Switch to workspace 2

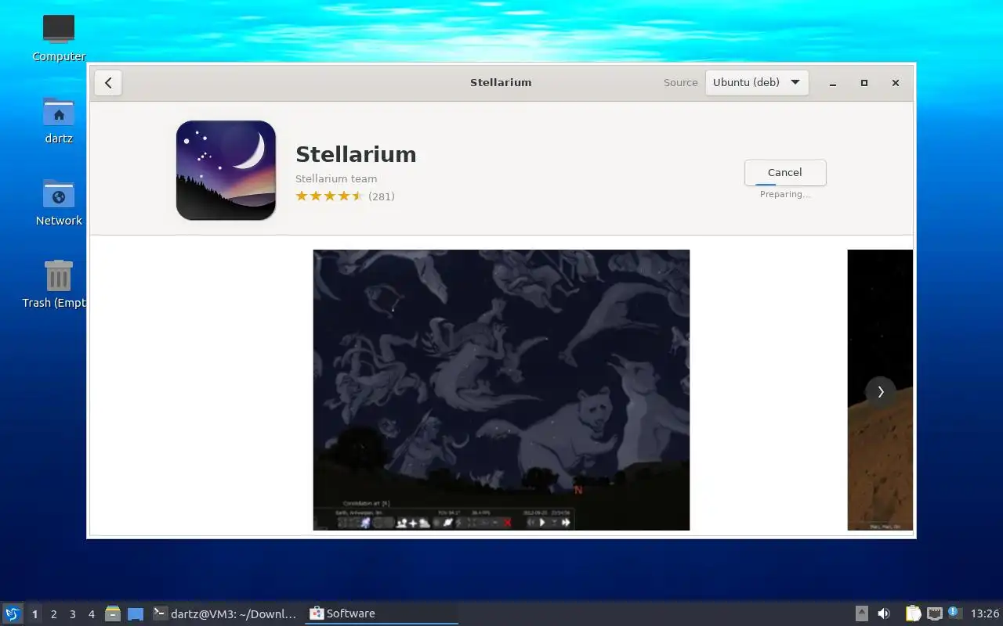click(x=53, y=614)
